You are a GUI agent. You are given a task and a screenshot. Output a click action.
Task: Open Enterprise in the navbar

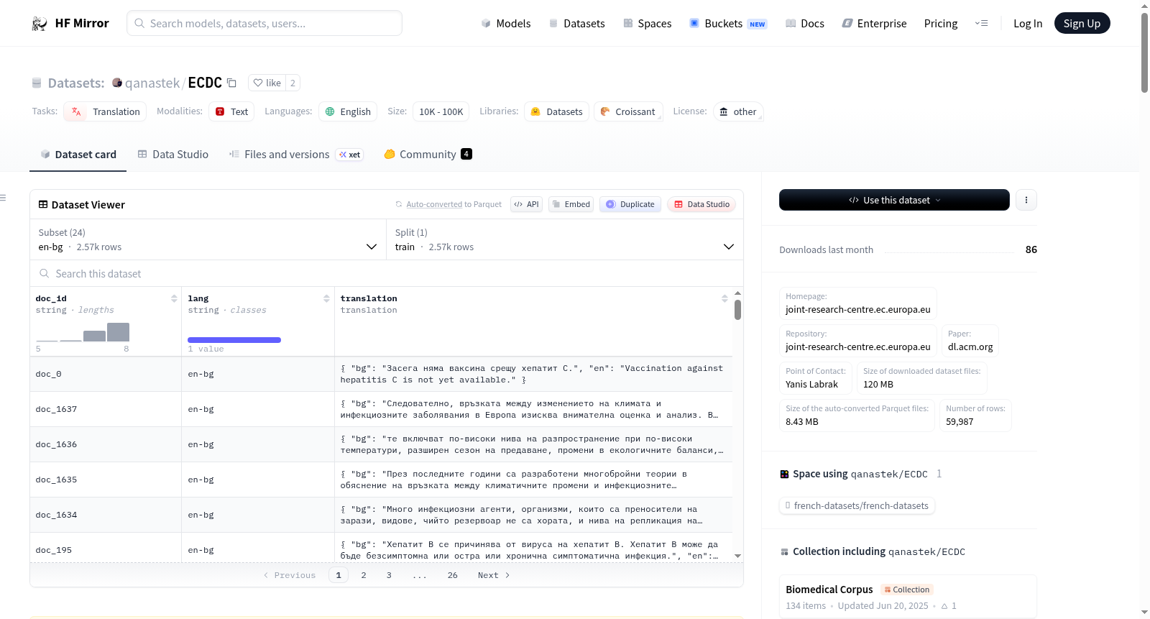pos(874,23)
